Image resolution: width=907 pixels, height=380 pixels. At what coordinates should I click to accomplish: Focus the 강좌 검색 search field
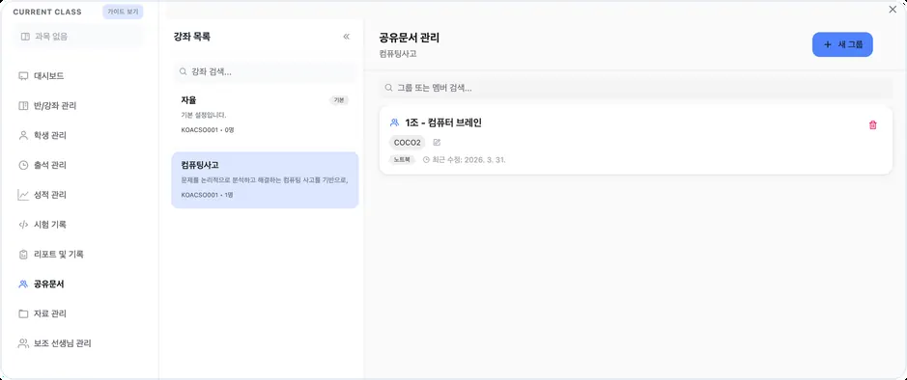265,71
